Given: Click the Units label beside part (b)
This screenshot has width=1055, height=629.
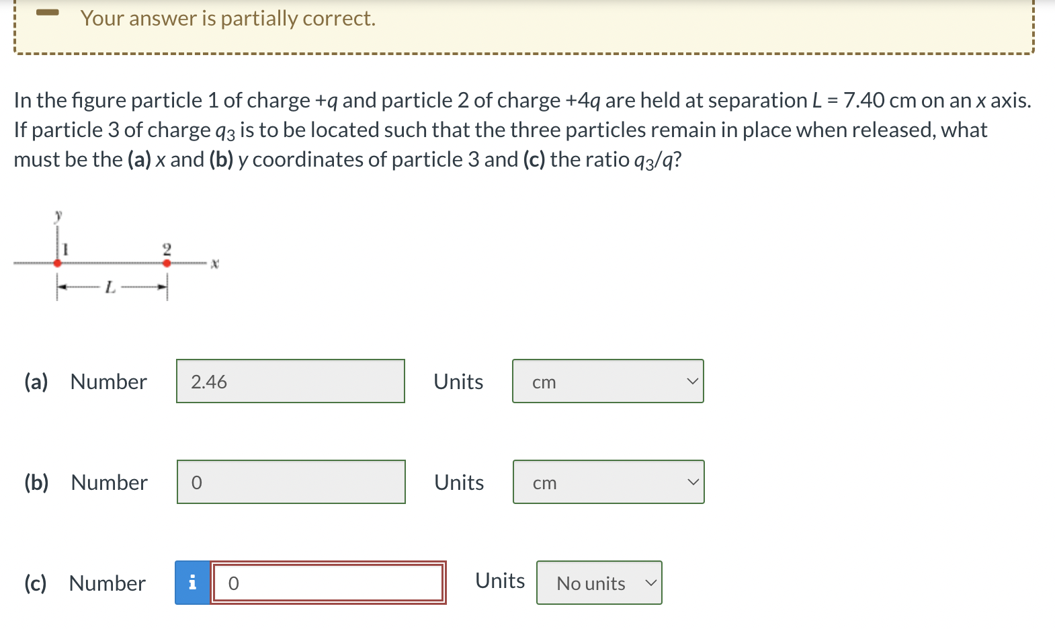Looking at the screenshot, I should click(x=458, y=481).
